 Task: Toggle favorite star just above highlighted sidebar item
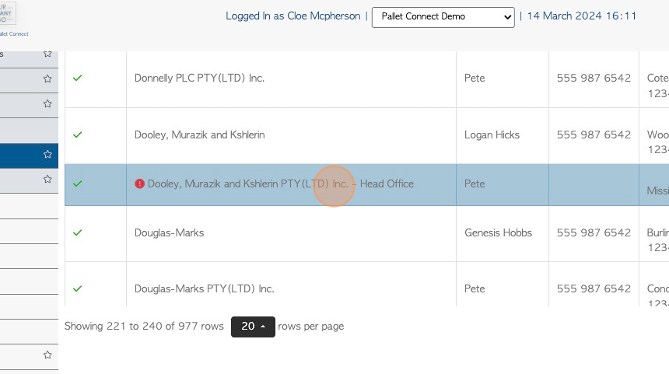47,104
